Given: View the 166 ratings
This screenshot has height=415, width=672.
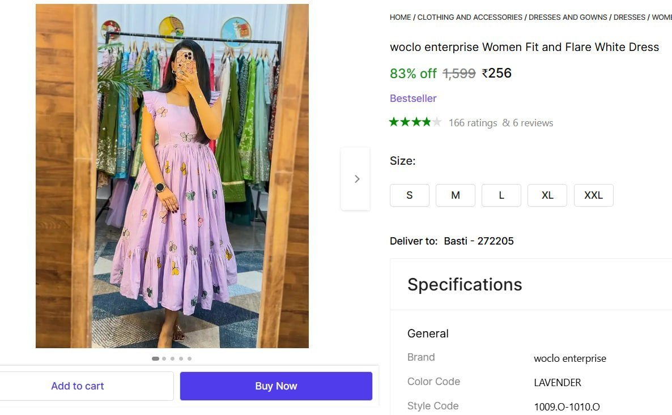Looking at the screenshot, I should pos(473,123).
